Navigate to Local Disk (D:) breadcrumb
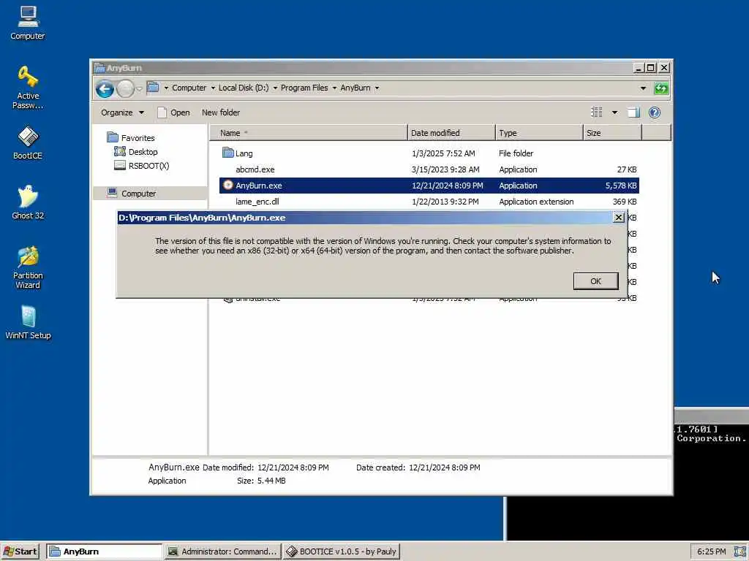This screenshot has height=561, width=749. 244,88
